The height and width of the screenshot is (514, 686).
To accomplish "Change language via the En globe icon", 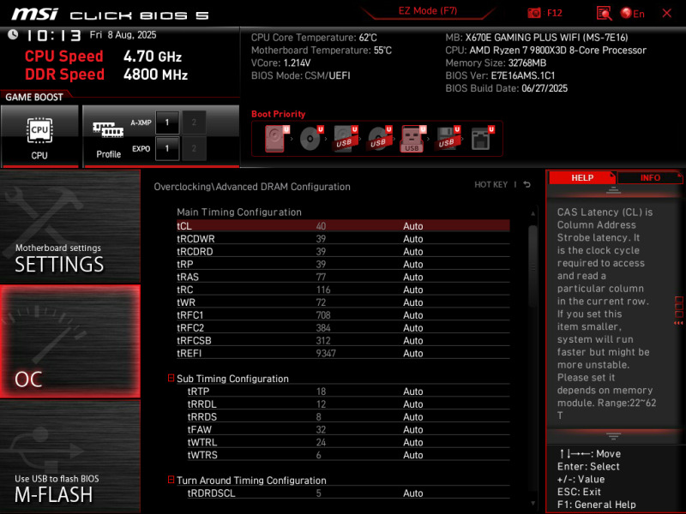I will pos(632,14).
